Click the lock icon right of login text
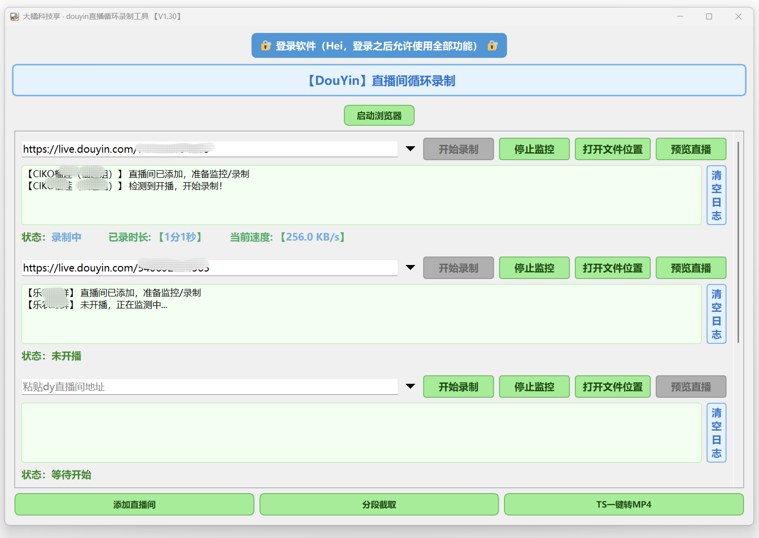Viewport: 759px width, 538px height. [493, 45]
